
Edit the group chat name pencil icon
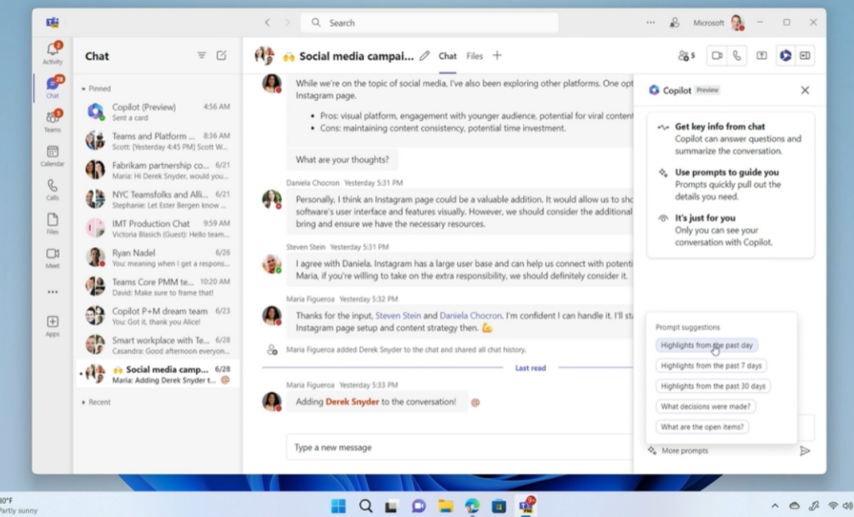coord(424,56)
